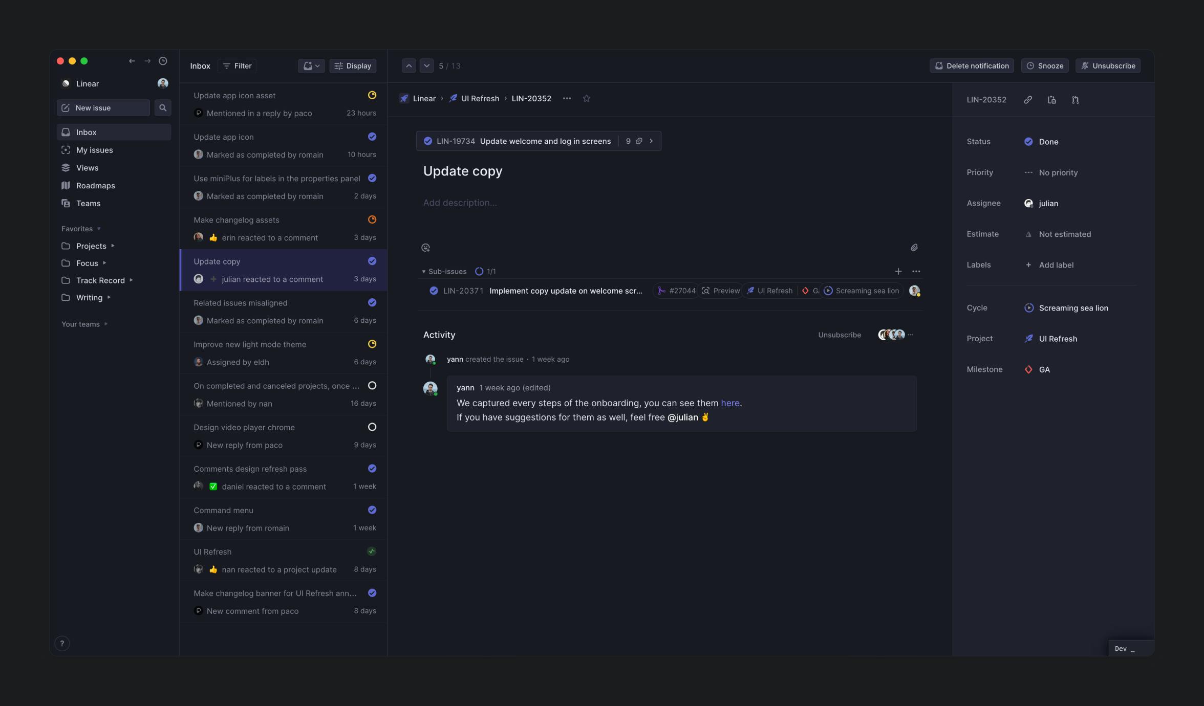
Task: Set priority from No priority field
Action: click(x=1050, y=172)
